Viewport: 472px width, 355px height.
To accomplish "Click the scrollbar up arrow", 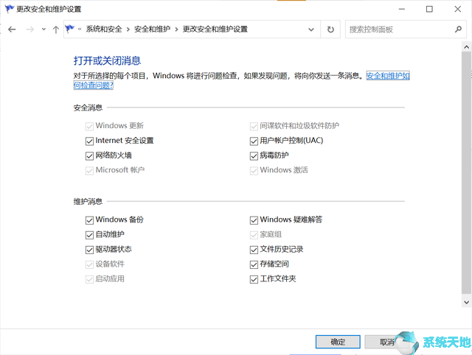I will 466,47.
